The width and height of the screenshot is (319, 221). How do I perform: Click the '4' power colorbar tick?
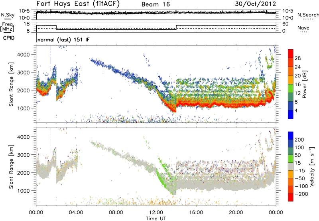296,110
